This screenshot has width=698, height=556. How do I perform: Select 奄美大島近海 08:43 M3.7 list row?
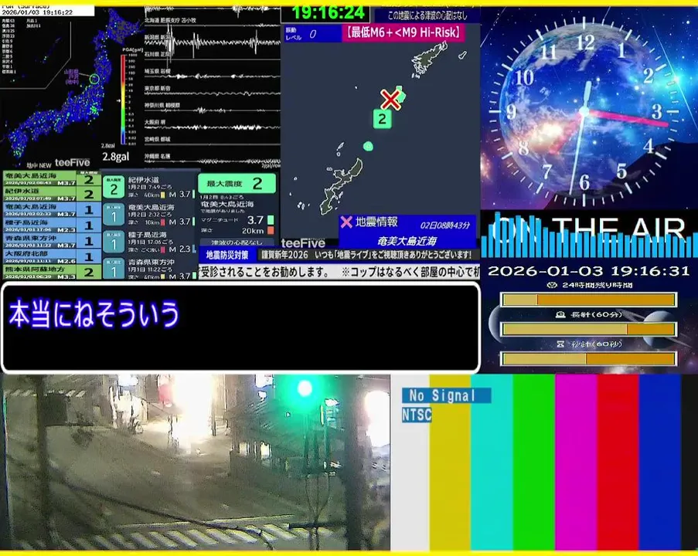click(52, 179)
